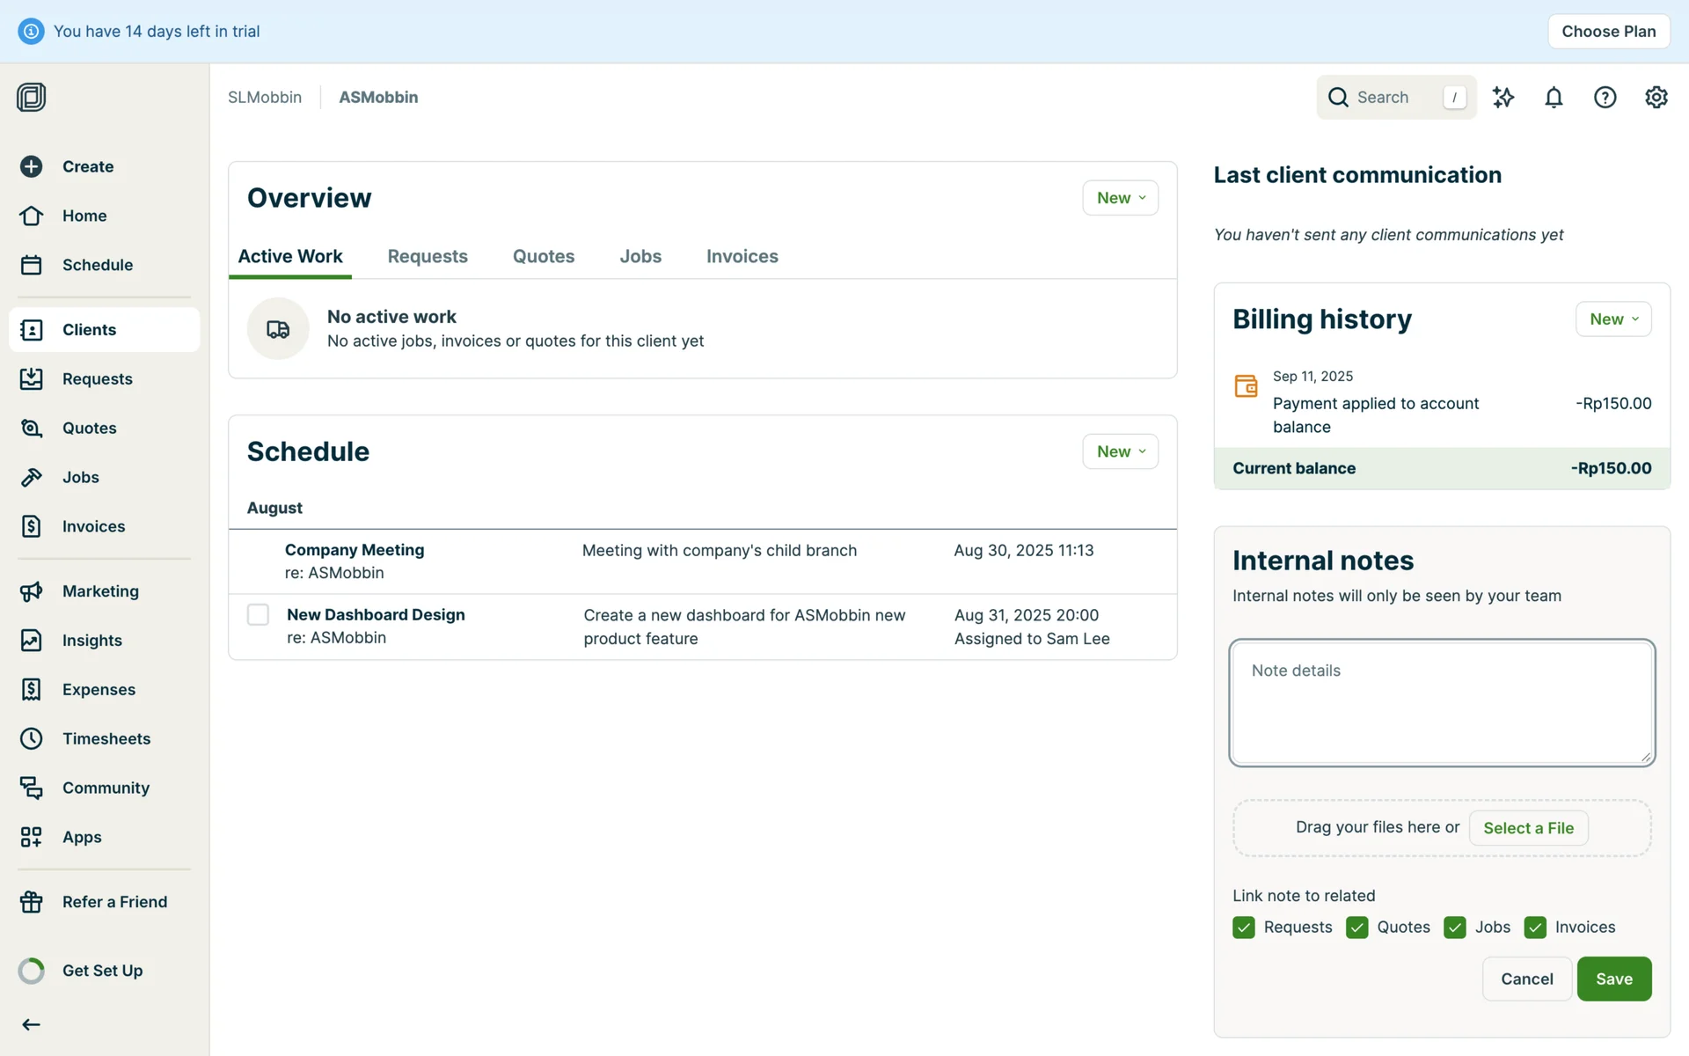Click the Create plus icon
Screen dimensions: 1689x1056
[x=32, y=166]
